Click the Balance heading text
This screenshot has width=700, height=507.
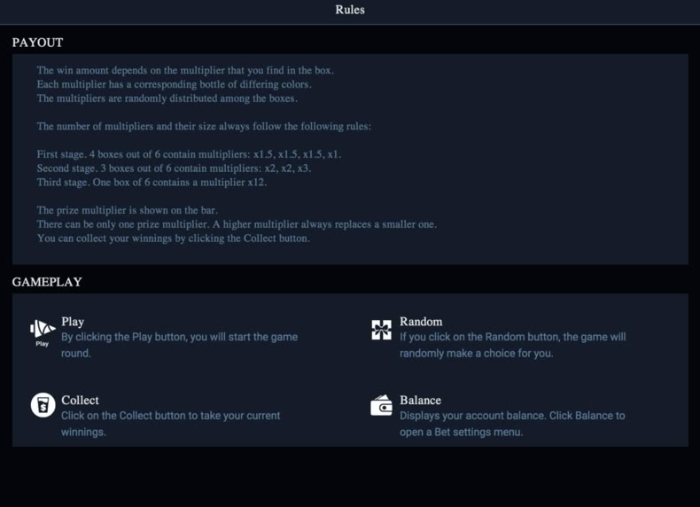pyautogui.click(x=421, y=401)
